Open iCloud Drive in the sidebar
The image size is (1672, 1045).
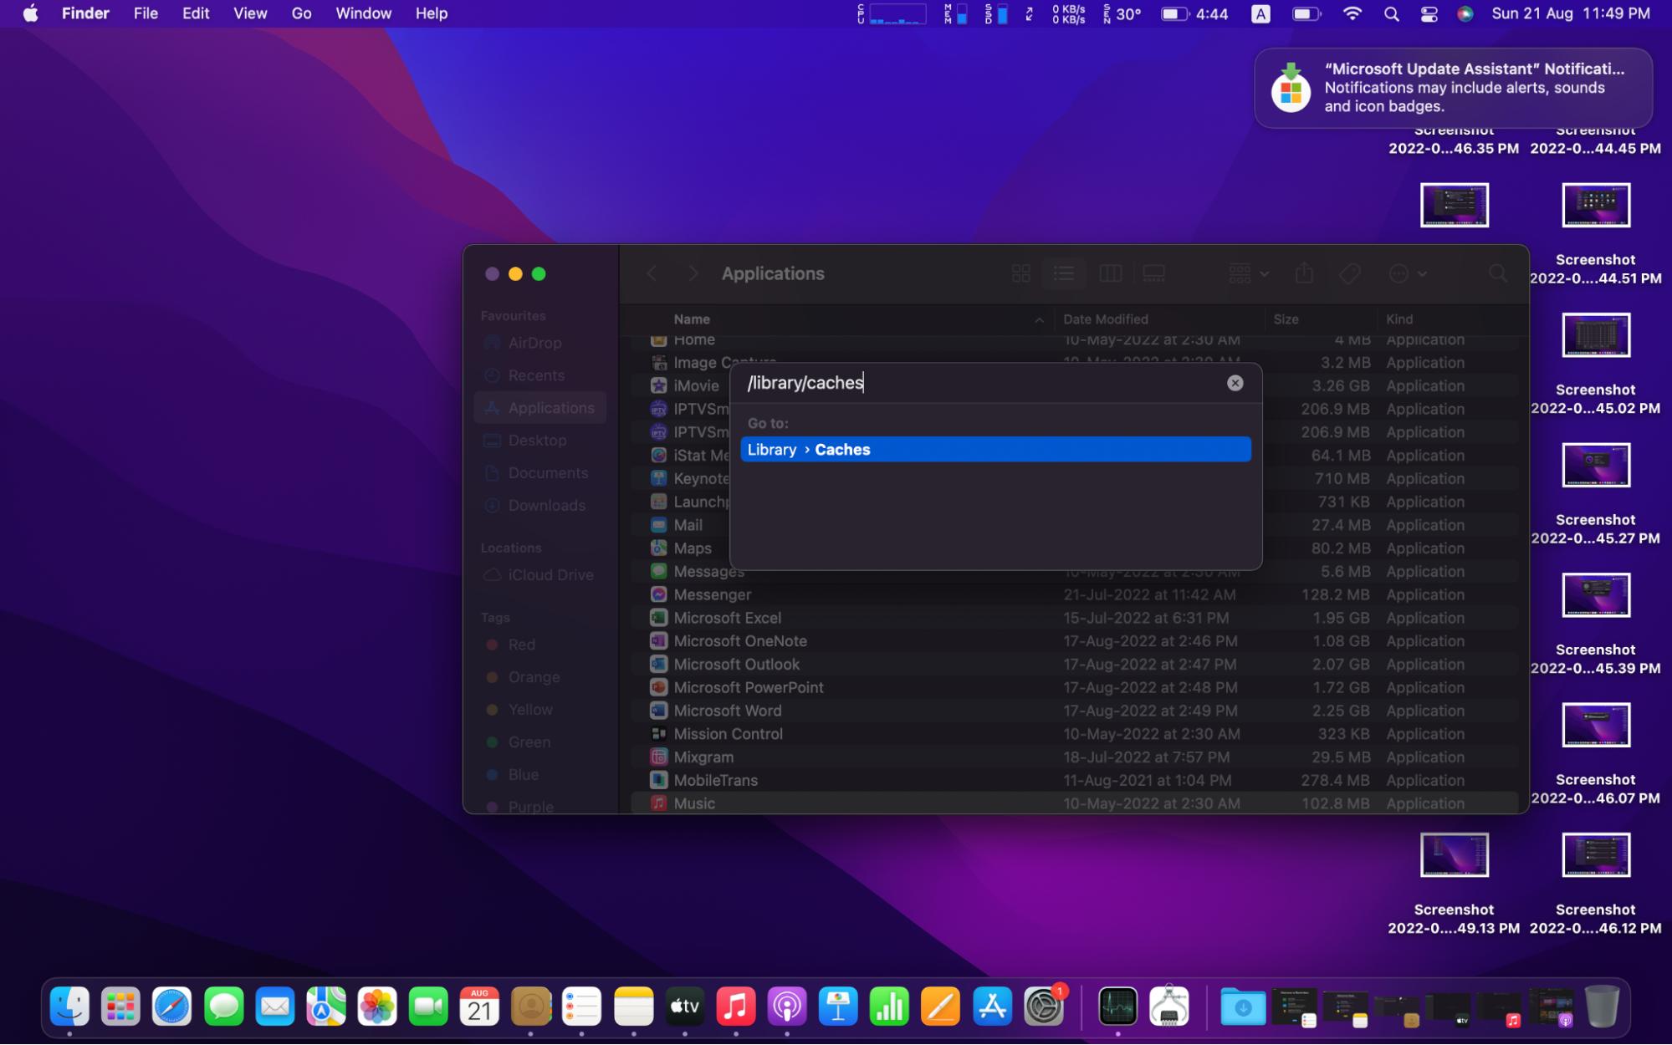(x=540, y=575)
